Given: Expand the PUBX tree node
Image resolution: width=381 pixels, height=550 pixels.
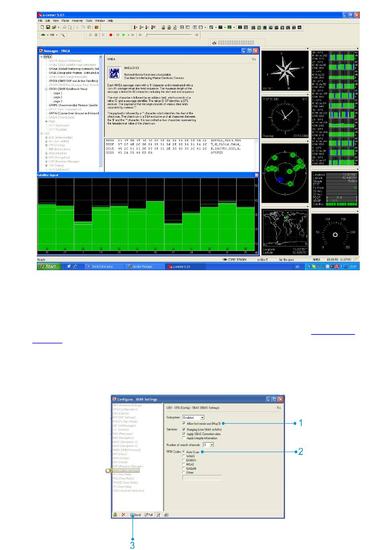Looking at the screenshot, I should (x=47, y=121).
